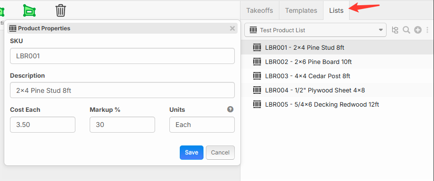Select the green area shape tool icon

(x=29, y=10)
